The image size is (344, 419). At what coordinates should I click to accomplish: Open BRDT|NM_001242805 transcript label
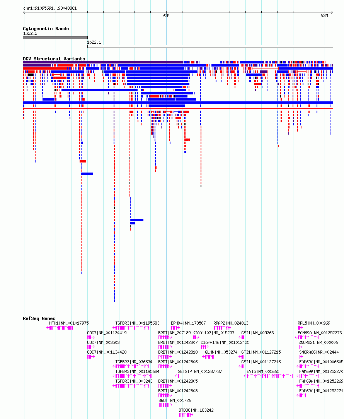tap(178, 381)
